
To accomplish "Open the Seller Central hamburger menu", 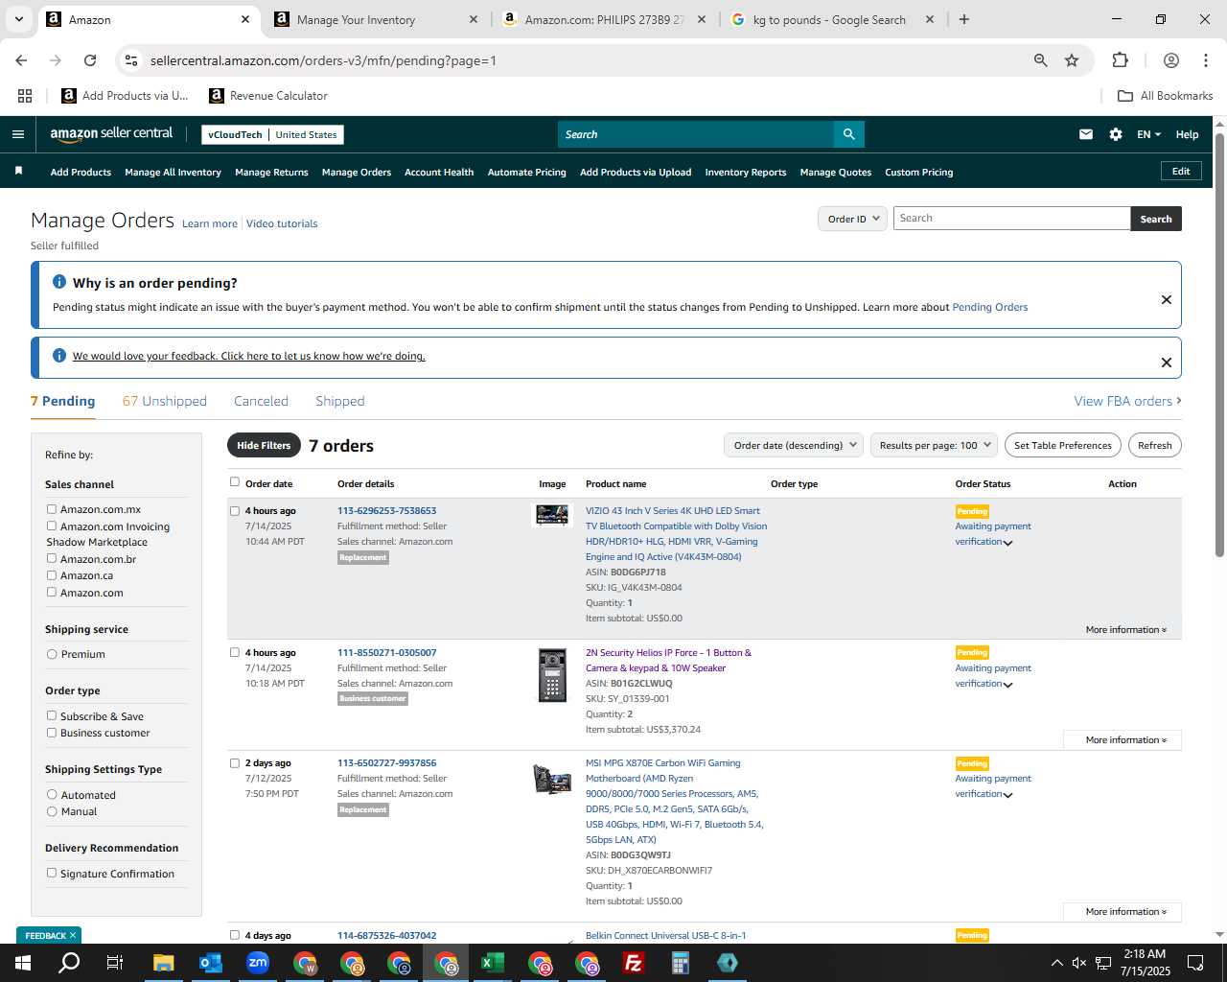I will [x=17, y=134].
